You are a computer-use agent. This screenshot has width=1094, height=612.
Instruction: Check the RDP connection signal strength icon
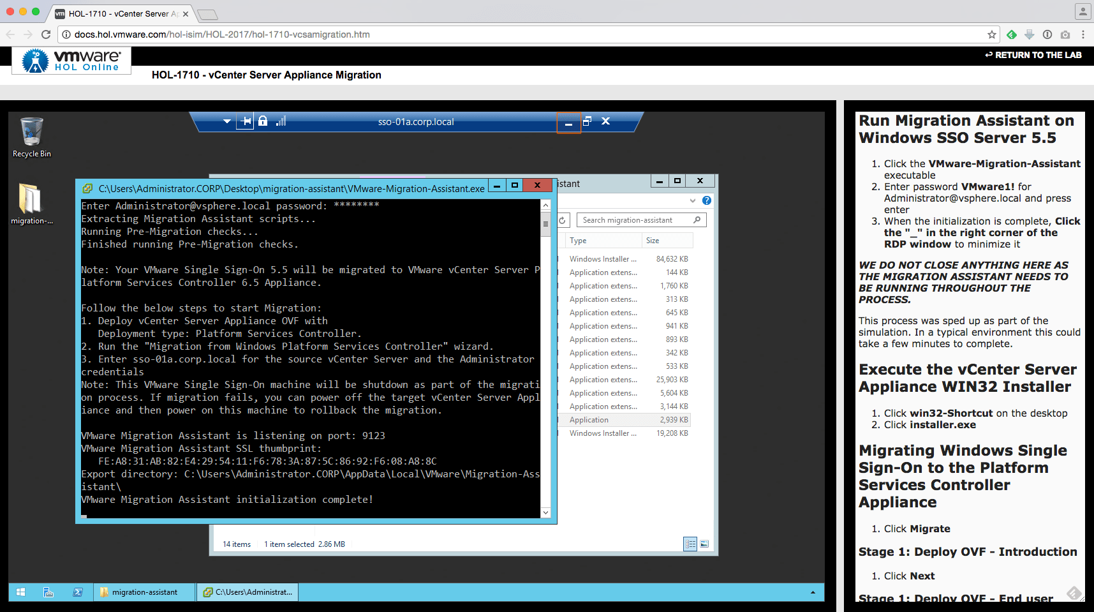[x=281, y=121]
